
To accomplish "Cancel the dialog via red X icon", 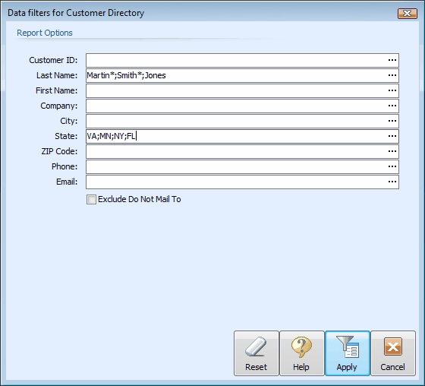I will 393,353.
